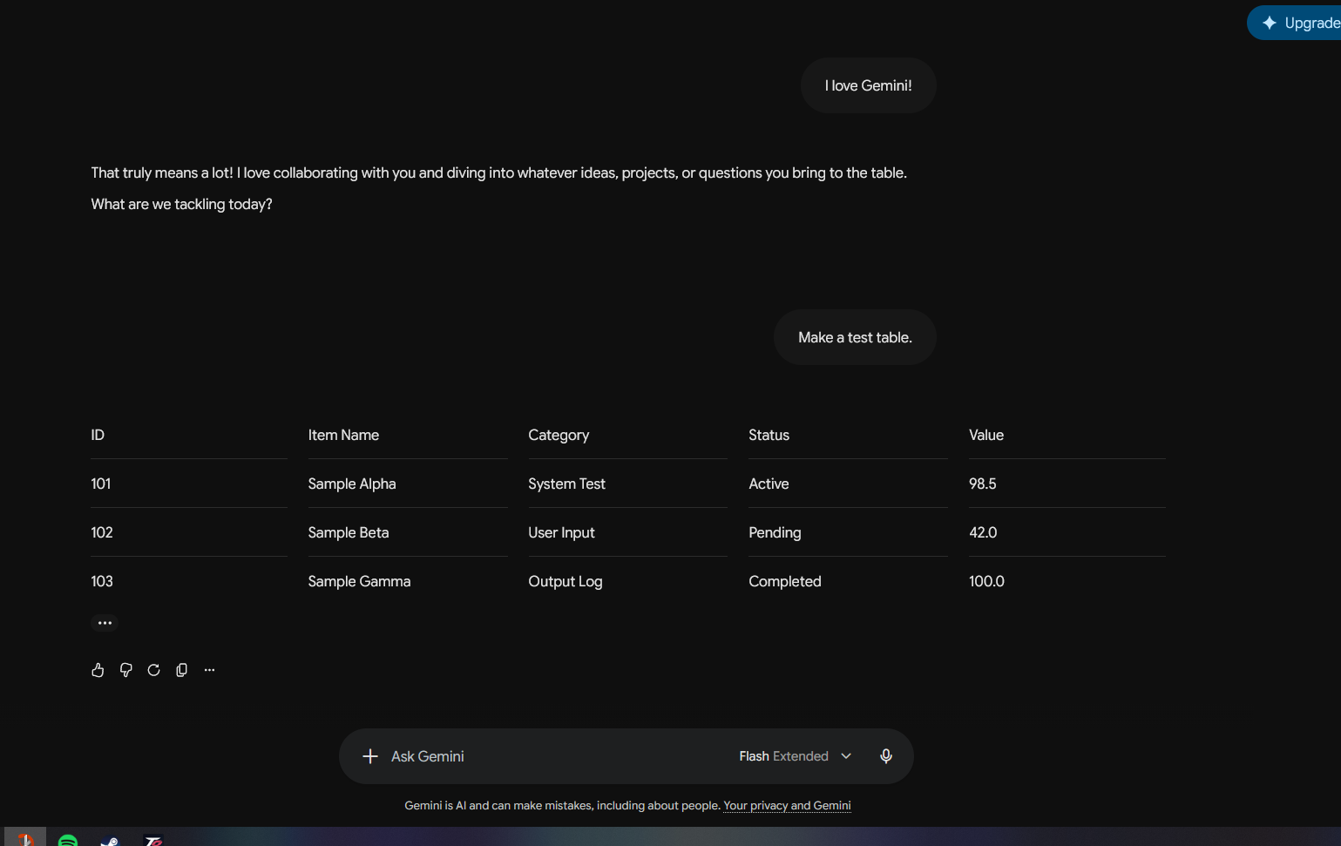Select the Completed status cell
Screen dimensions: 1341x846
(785, 581)
